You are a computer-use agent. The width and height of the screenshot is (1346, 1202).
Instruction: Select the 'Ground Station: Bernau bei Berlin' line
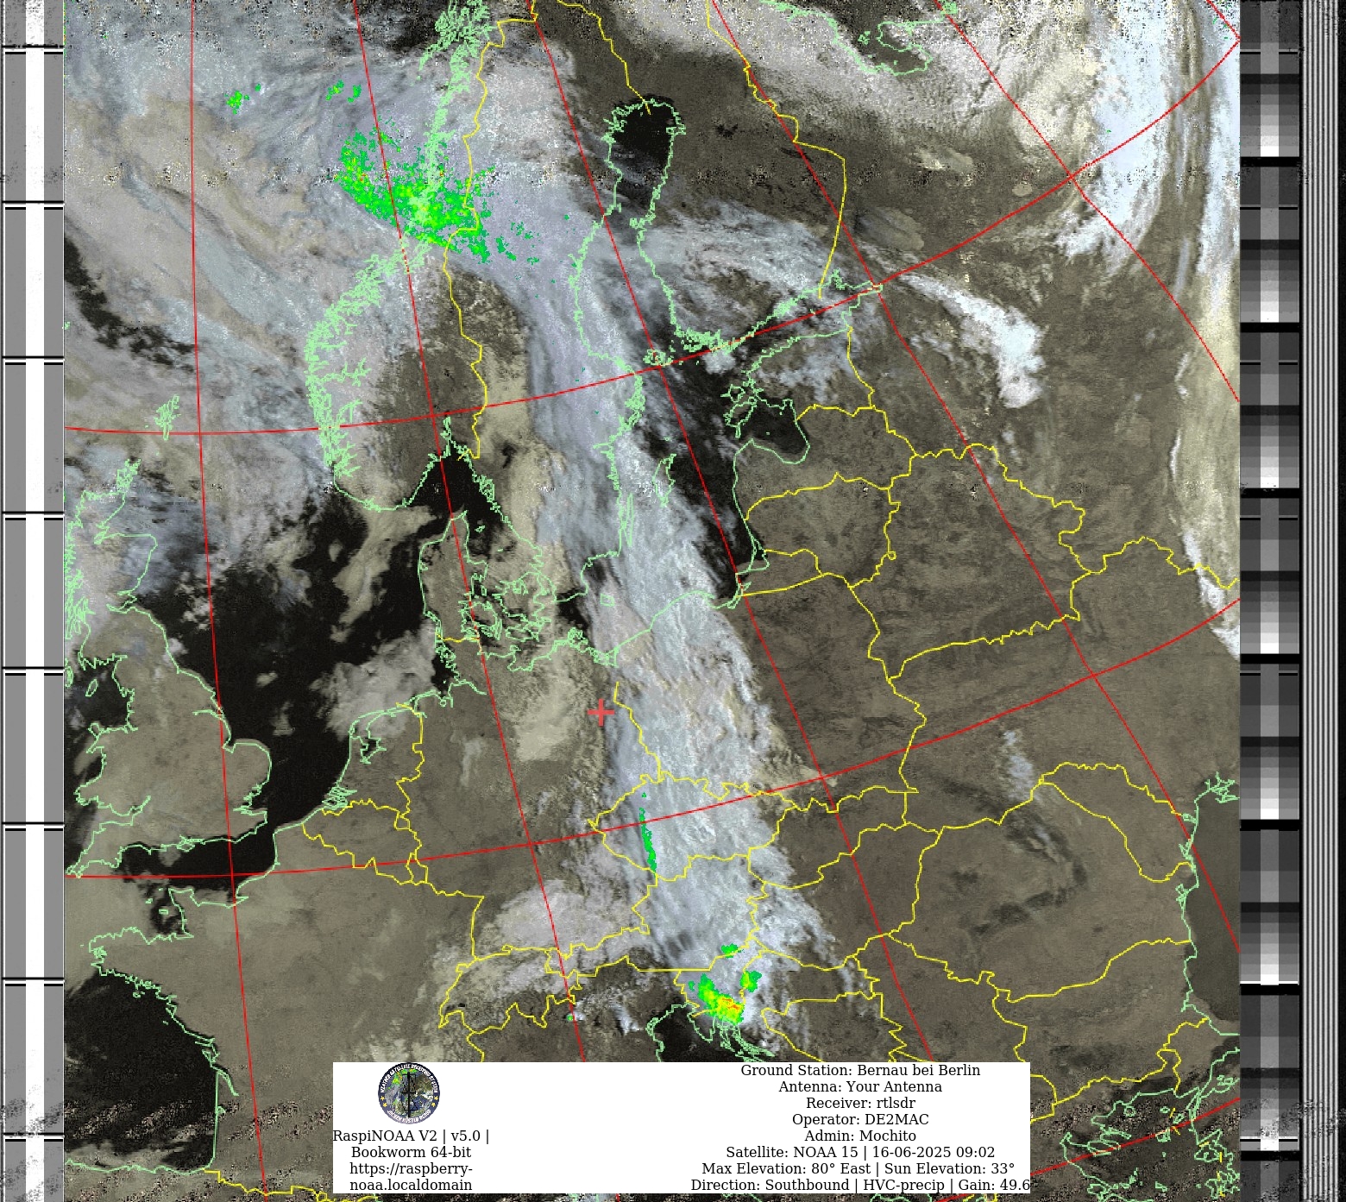860,1070
